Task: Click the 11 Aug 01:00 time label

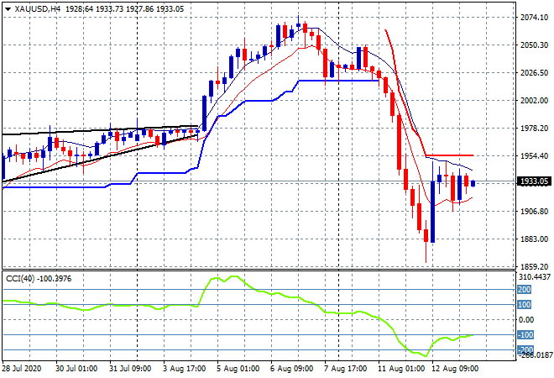Action: pos(402,369)
